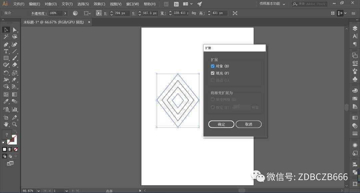Viewport: 360px width, 193px height.
Task: Open the 文件(F) menu
Action: coord(19,4)
